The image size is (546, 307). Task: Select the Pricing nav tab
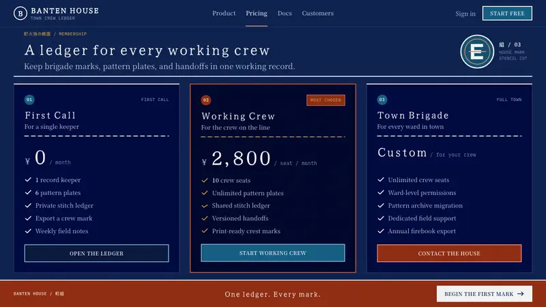(x=257, y=13)
